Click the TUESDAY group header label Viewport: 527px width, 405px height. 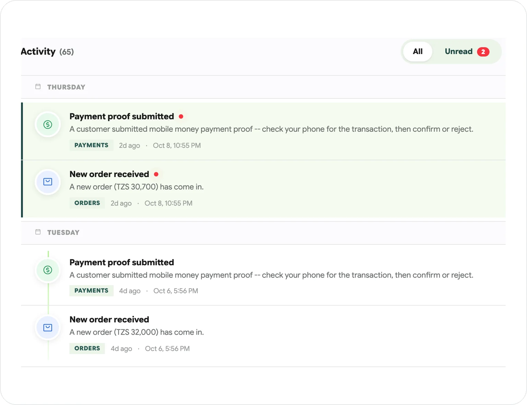point(63,232)
